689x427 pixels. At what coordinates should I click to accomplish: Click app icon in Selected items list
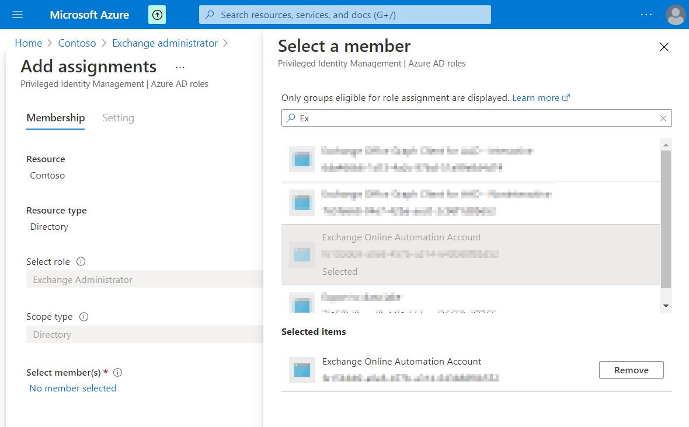pyautogui.click(x=302, y=370)
